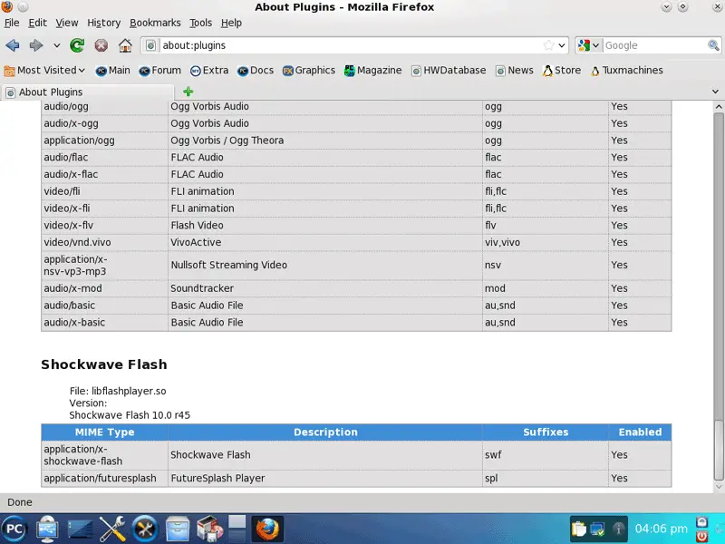Screen dimensions: 725x544
Task: Click the Firefox taskbar entry
Action: (267, 529)
